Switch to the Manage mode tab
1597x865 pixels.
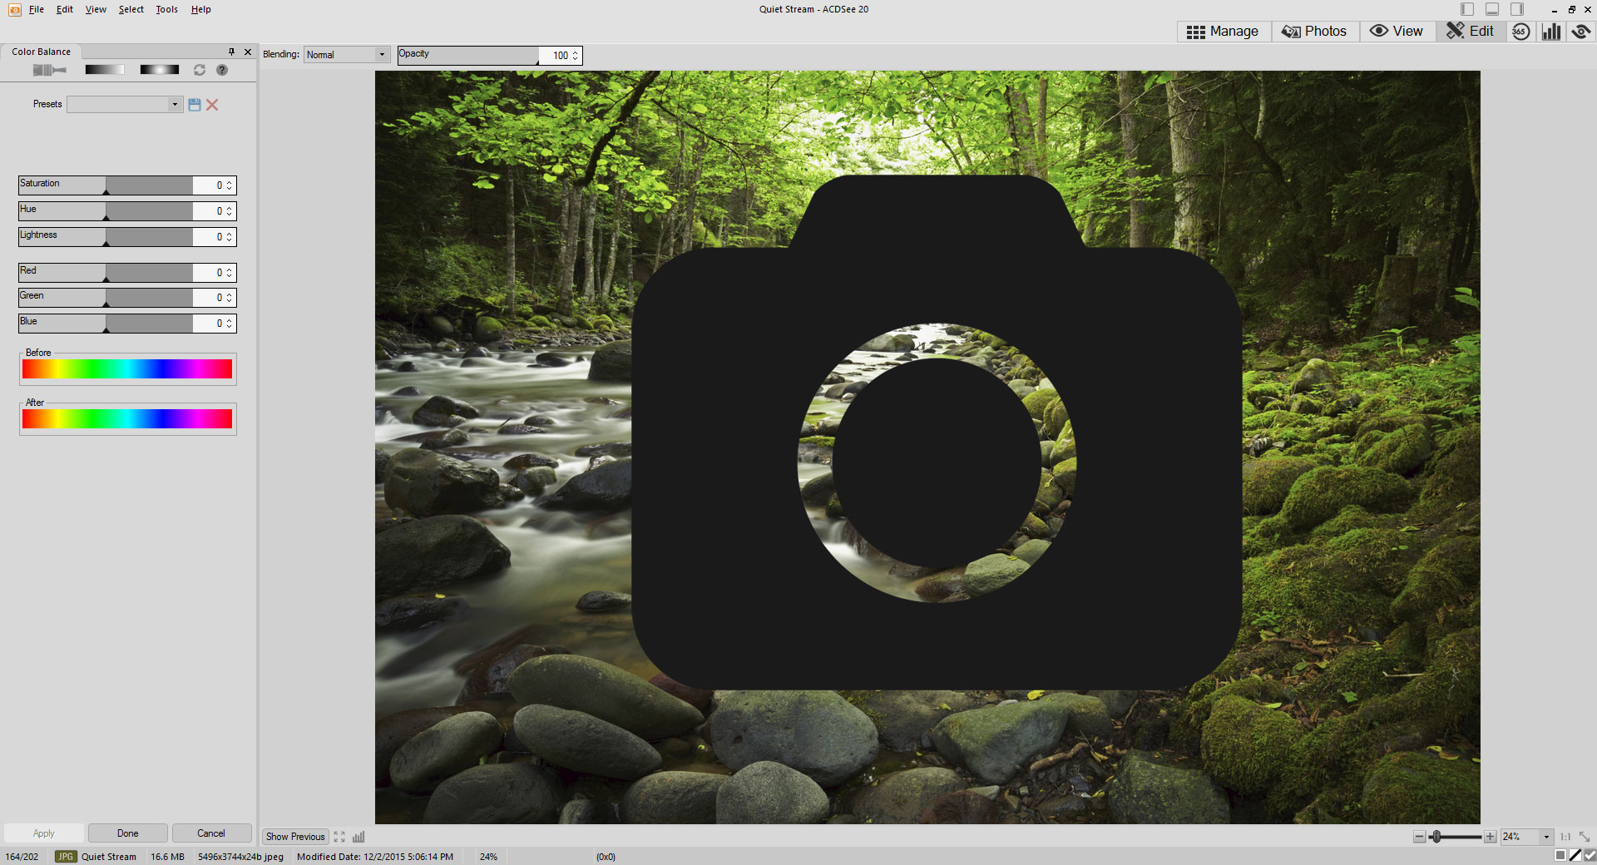pyautogui.click(x=1223, y=32)
